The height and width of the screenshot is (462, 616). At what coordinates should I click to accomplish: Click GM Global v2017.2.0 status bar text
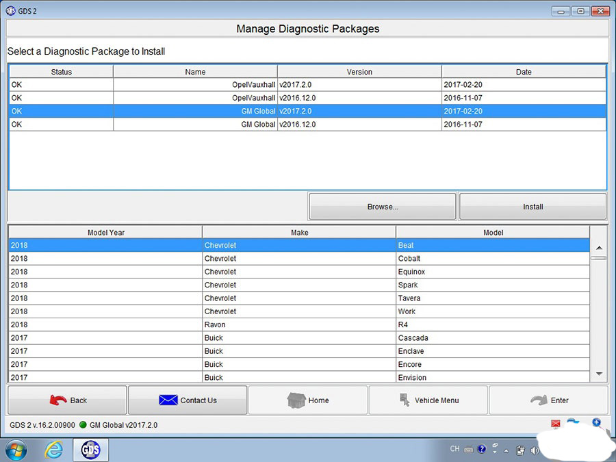(x=123, y=425)
